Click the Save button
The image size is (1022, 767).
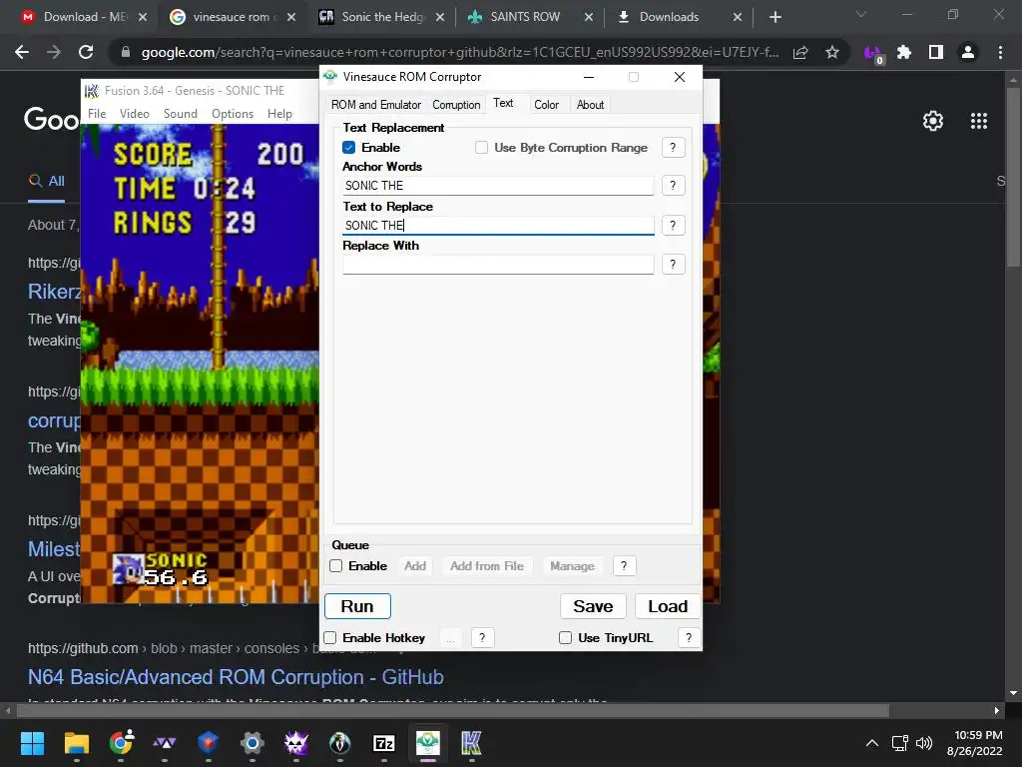pyautogui.click(x=593, y=606)
